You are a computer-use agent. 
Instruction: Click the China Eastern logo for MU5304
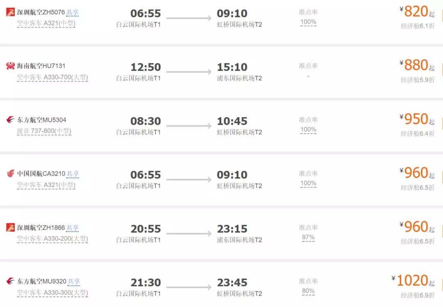pyautogui.click(x=10, y=120)
